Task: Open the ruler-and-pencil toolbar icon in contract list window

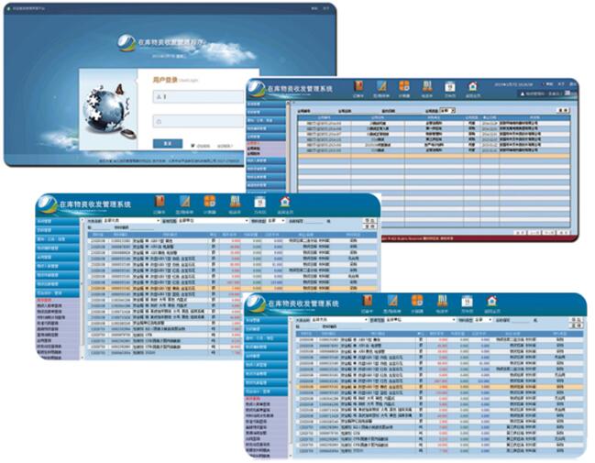Action: coord(381,86)
